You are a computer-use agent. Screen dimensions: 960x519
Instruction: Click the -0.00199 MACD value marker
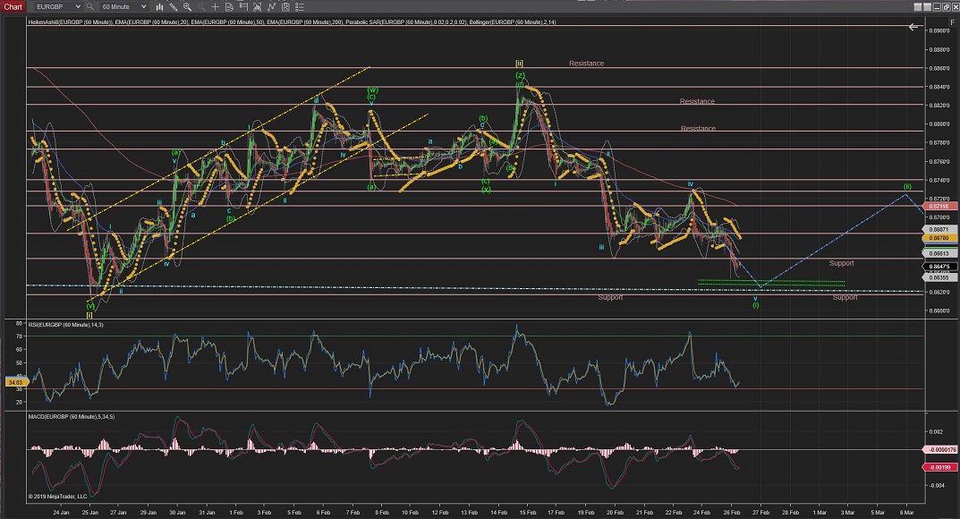click(x=939, y=467)
